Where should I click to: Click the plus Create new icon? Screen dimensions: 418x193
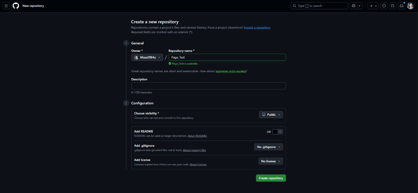(373, 6)
